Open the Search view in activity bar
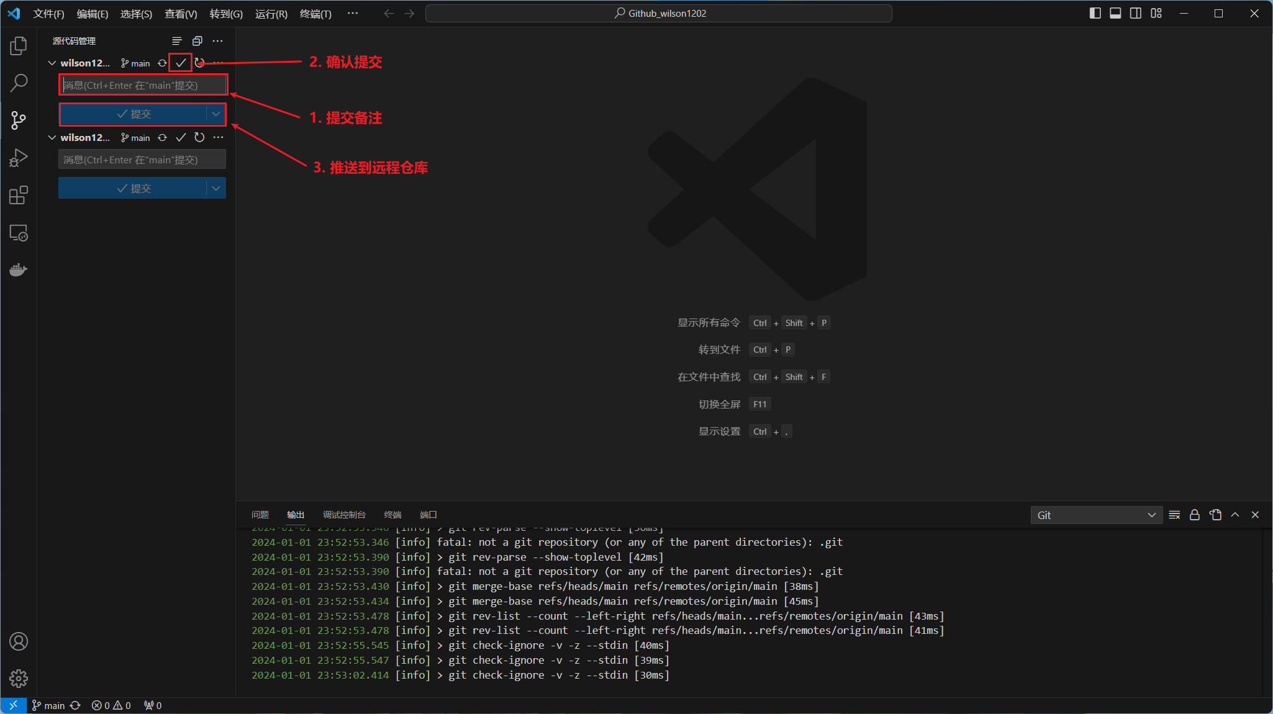The image size is (1273, 714). (x=19, y=83)
